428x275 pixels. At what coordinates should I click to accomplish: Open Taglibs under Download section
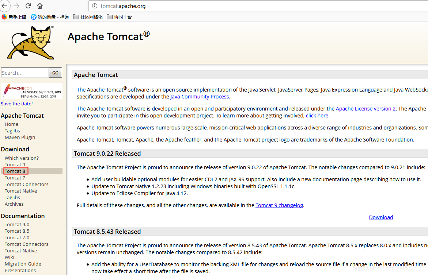tap(12, 197)
